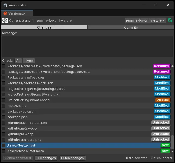
Task: Click into the commit Message field
Action: tap(87, 46)
